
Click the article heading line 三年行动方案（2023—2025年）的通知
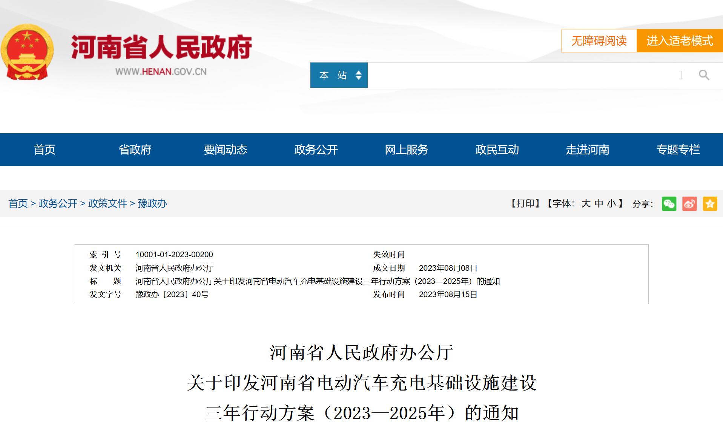362,413
